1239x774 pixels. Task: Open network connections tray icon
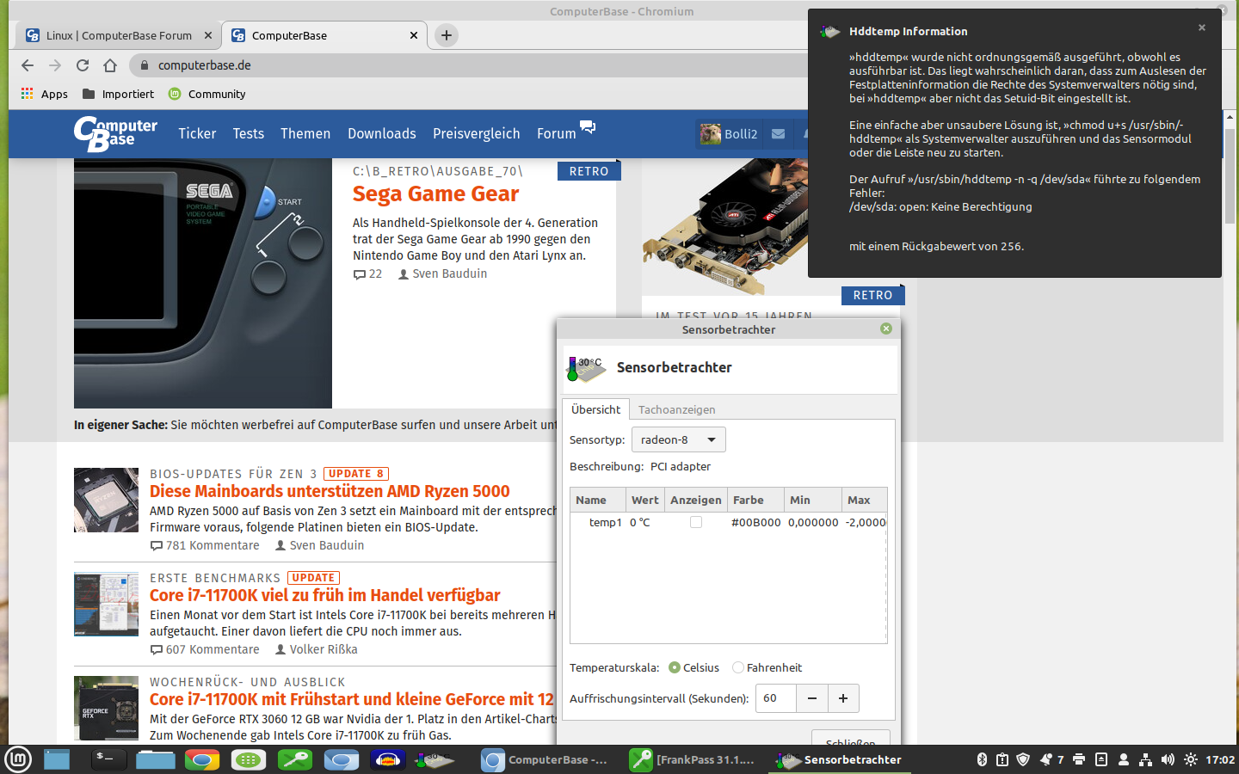(1145, 759)
